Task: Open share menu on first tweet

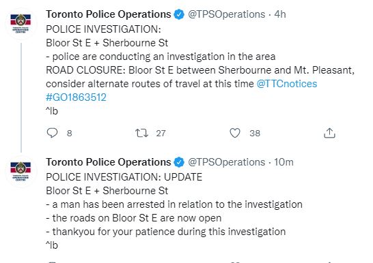Action: click(329, 133)
